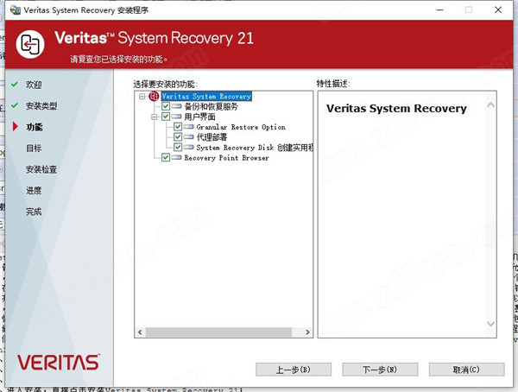The height and width of the screenshot is (392, 518).
Task: Close the installer window
Action: tap(498, 9)
